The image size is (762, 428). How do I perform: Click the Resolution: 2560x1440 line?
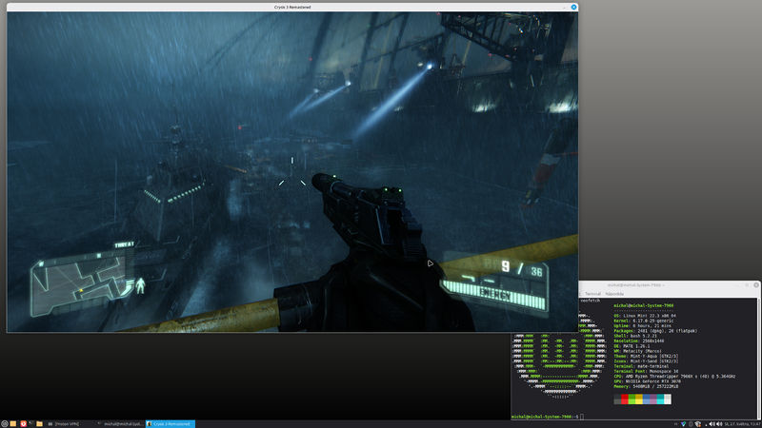639,341
